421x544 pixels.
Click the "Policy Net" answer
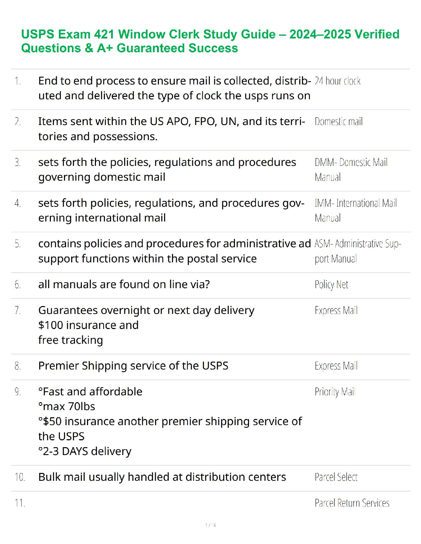point(331,285)
